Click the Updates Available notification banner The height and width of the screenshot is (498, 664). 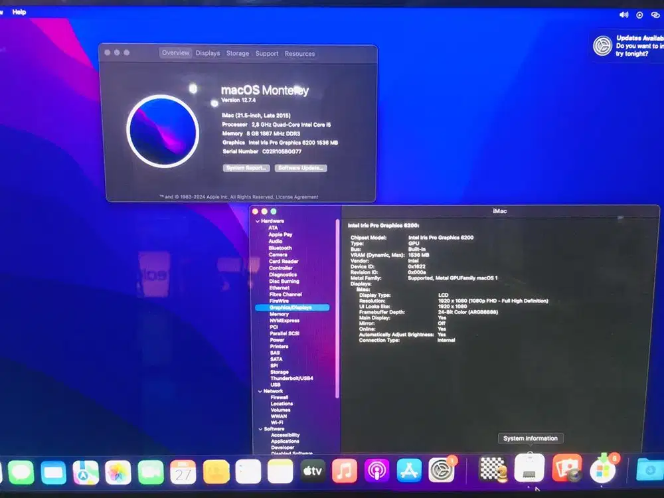click(627, 46)
